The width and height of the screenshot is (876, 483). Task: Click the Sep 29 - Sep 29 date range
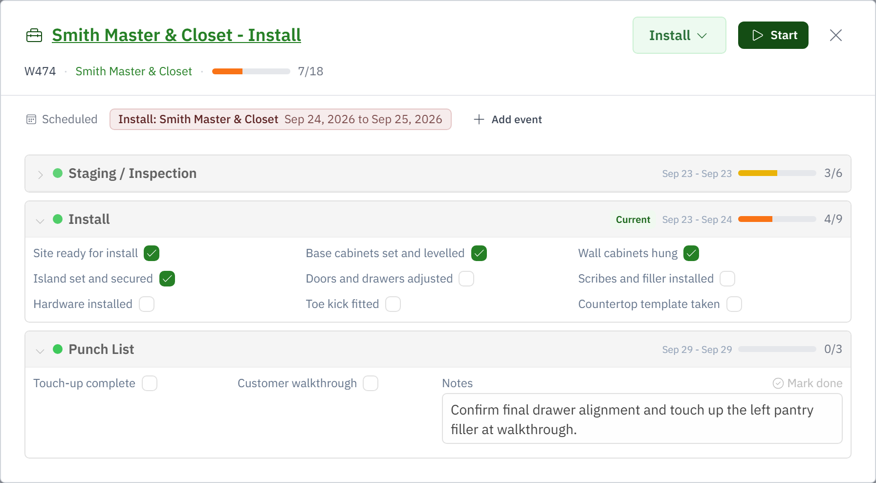(x=697, y=350)
